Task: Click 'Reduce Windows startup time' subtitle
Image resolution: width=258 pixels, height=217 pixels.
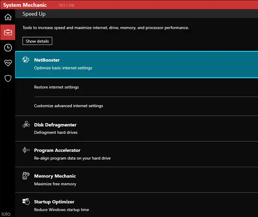Action: coord(61,210)
